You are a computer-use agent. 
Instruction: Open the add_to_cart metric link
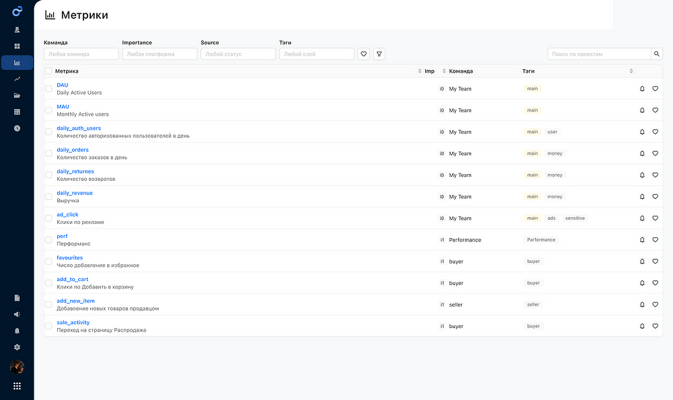tap(73, 279)
